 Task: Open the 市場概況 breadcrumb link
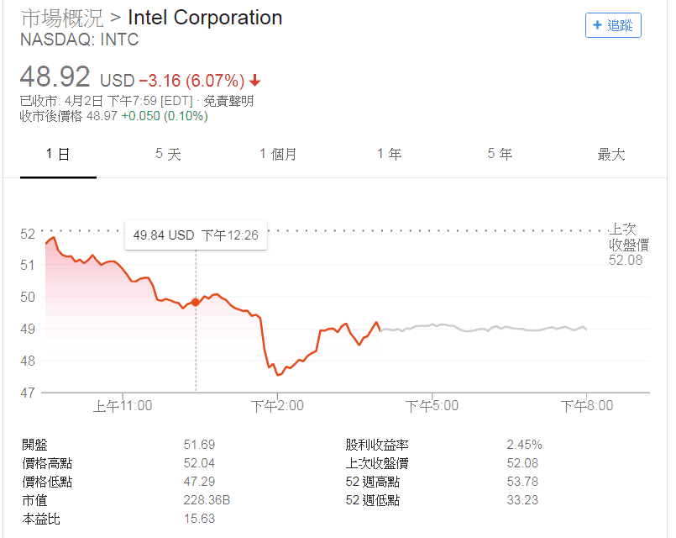(62, 18)
